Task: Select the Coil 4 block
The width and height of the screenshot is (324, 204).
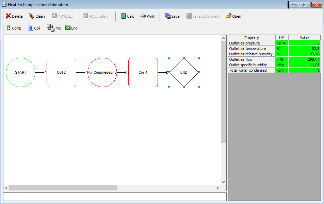Action: 143,72
